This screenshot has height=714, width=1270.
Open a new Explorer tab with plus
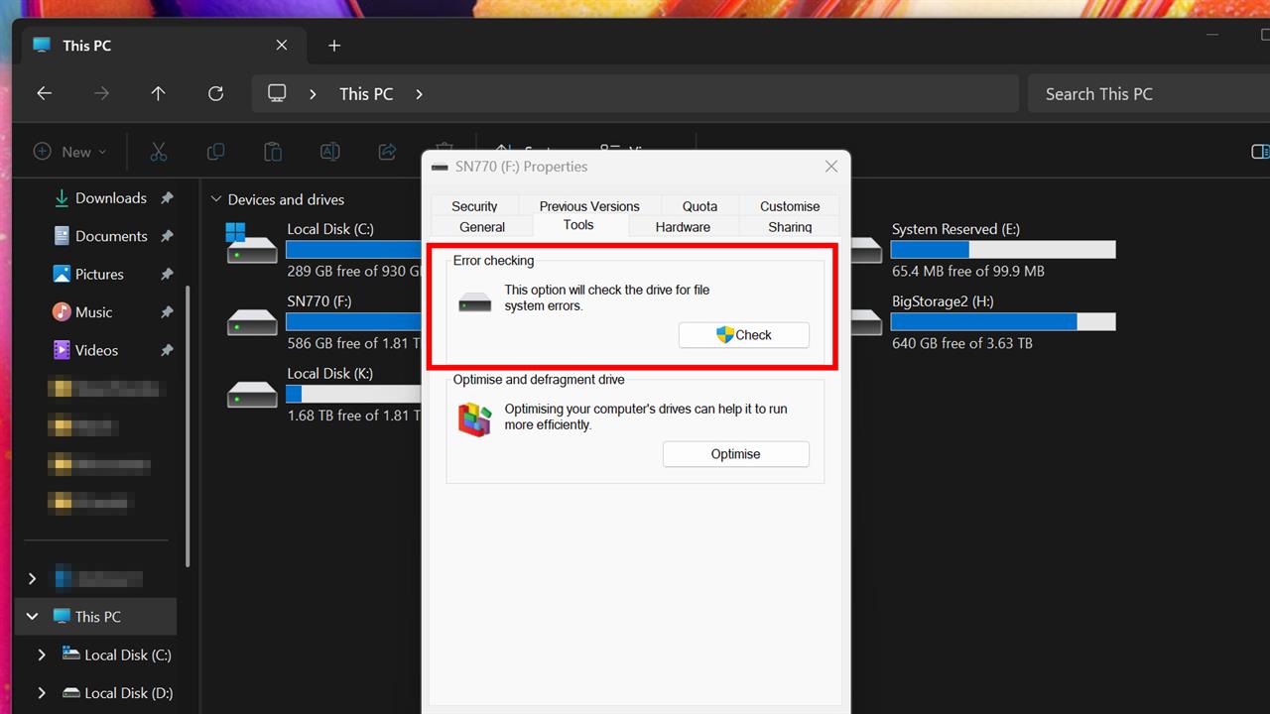pyautogui.click(x=334, y=46)
